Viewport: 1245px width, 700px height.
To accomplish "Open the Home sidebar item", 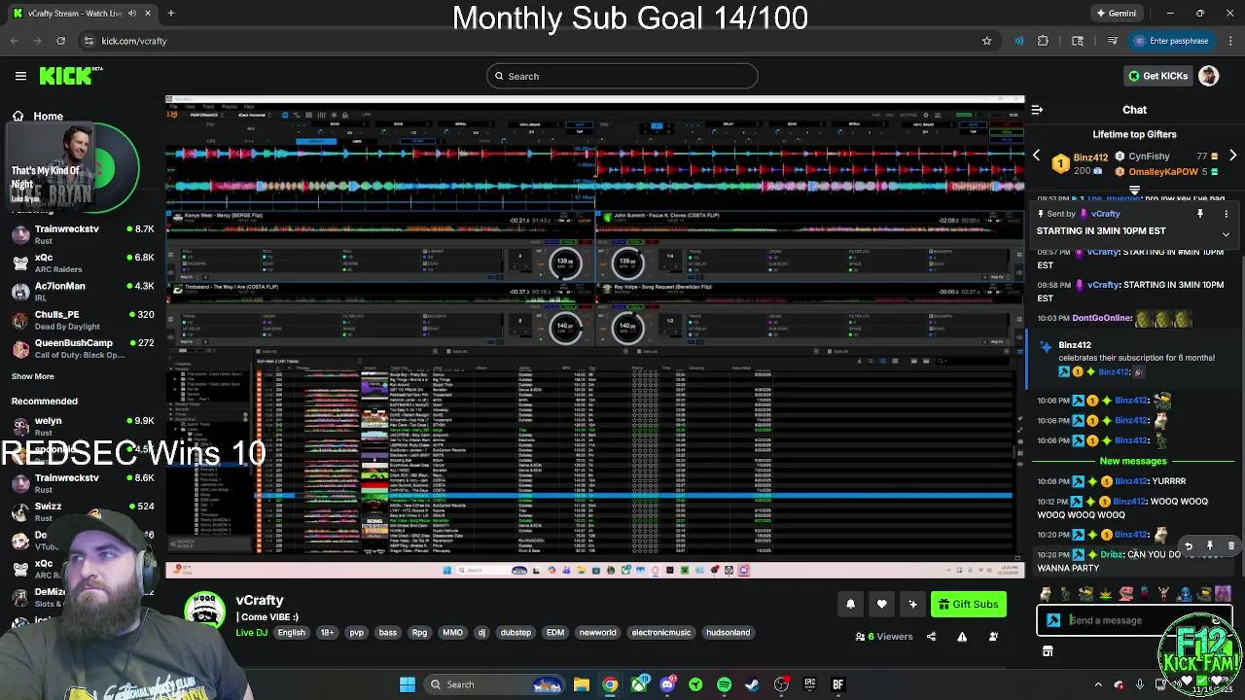I will [x=38, y=117].
